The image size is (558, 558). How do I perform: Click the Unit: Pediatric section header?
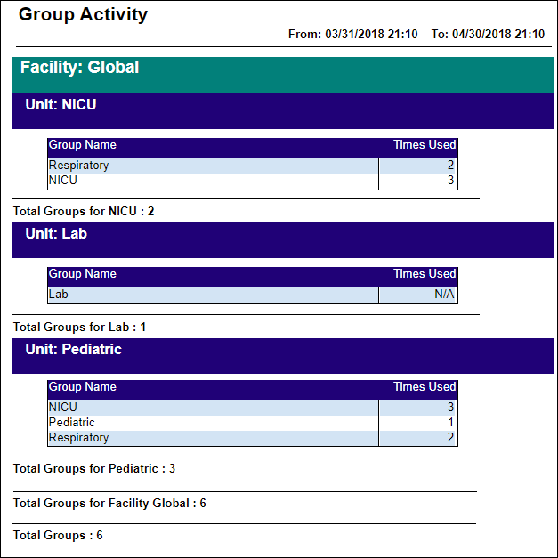coord(283,356)
